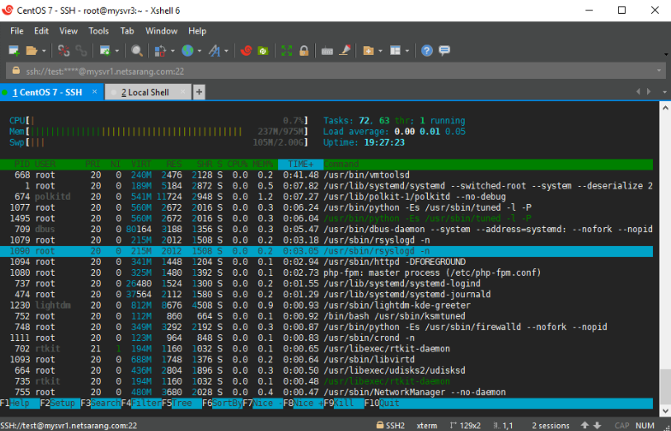Toggle full screen with green arrows icon
The image size is (671, 431).
(286, 51)
